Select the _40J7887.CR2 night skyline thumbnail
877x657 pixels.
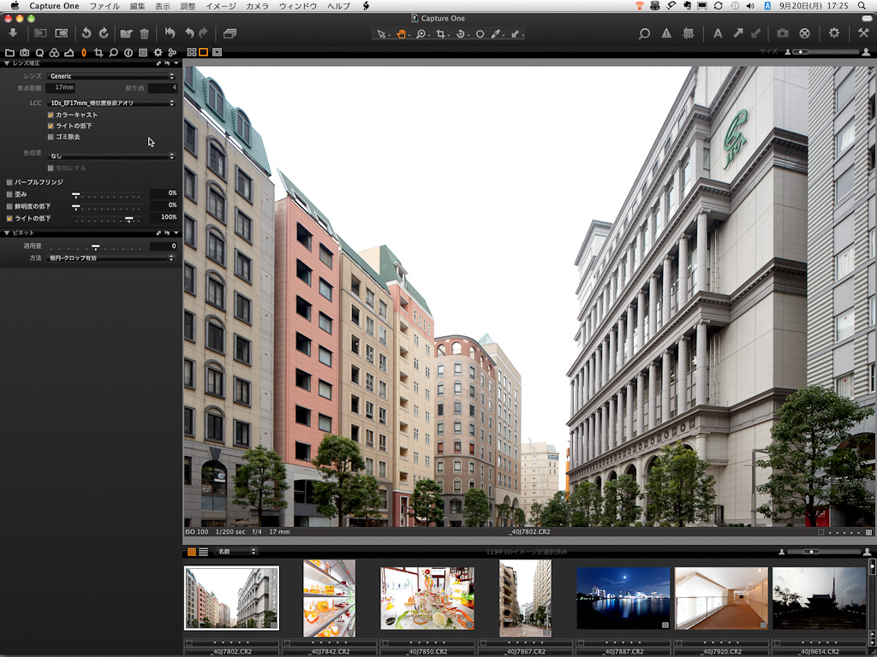pos(623,598)
